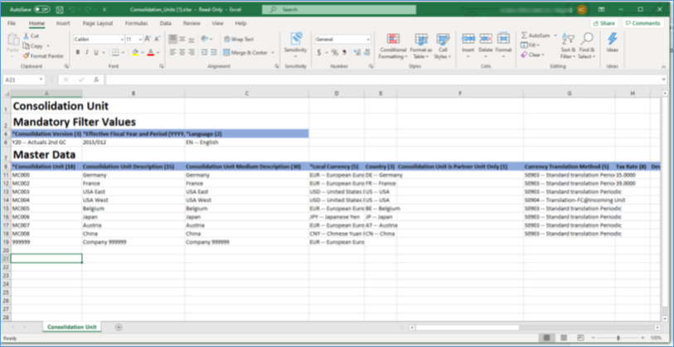
Task: Open the Comments button
Action: [x=642, y=23]
